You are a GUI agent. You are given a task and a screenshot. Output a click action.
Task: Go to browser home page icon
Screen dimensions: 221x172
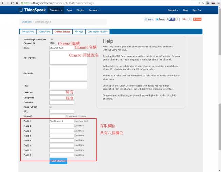17,3
